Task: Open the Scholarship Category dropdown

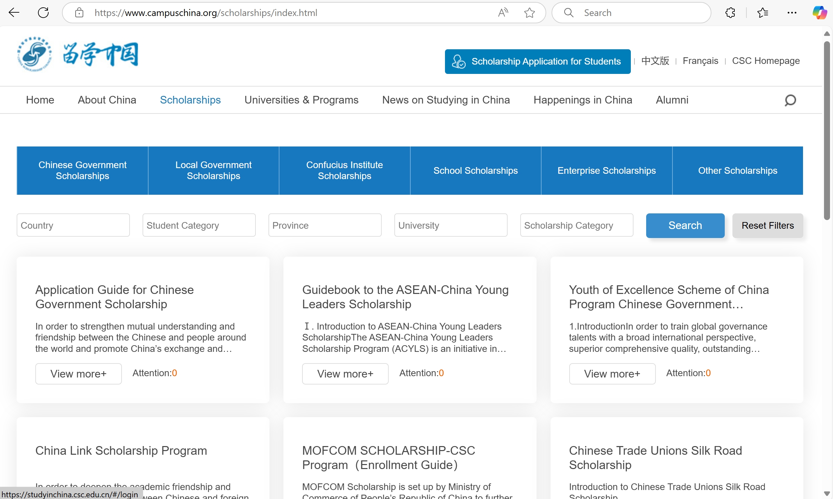Action: click(576, 225)
